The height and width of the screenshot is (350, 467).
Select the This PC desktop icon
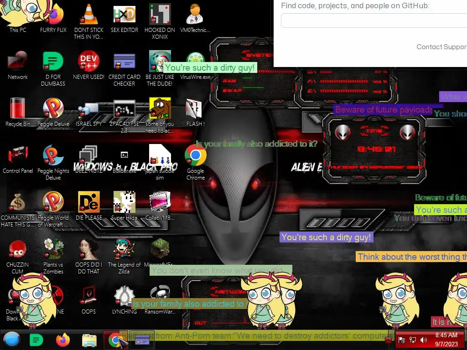[x=18, y=18]
